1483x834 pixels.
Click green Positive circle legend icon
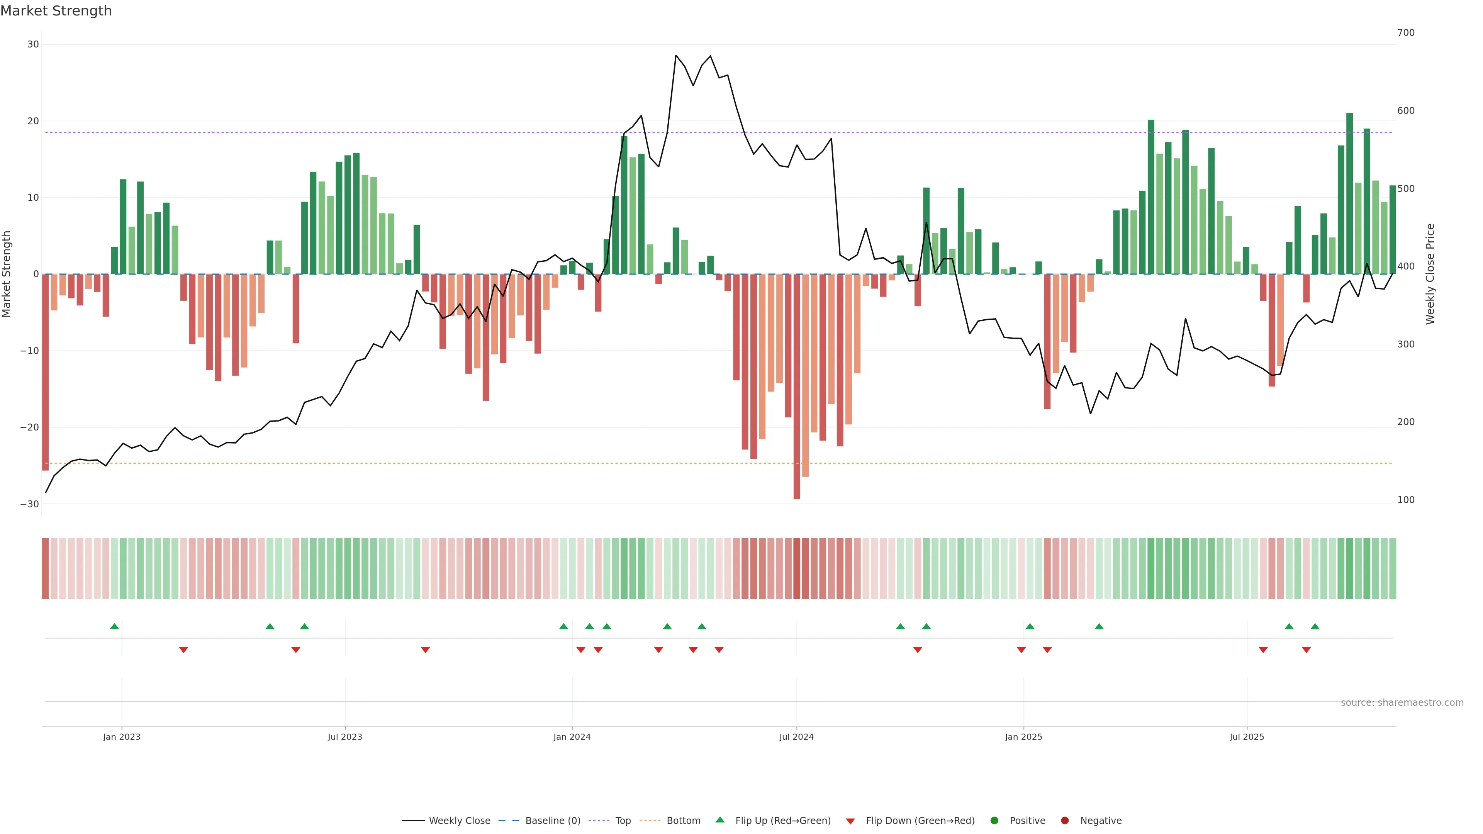coord(994,820)
